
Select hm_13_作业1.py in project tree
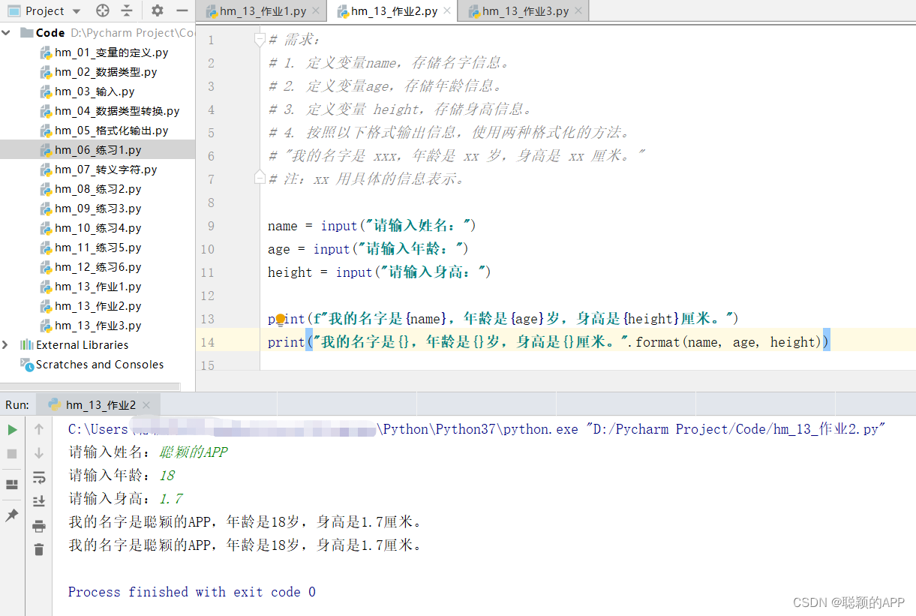click(98, 287)
